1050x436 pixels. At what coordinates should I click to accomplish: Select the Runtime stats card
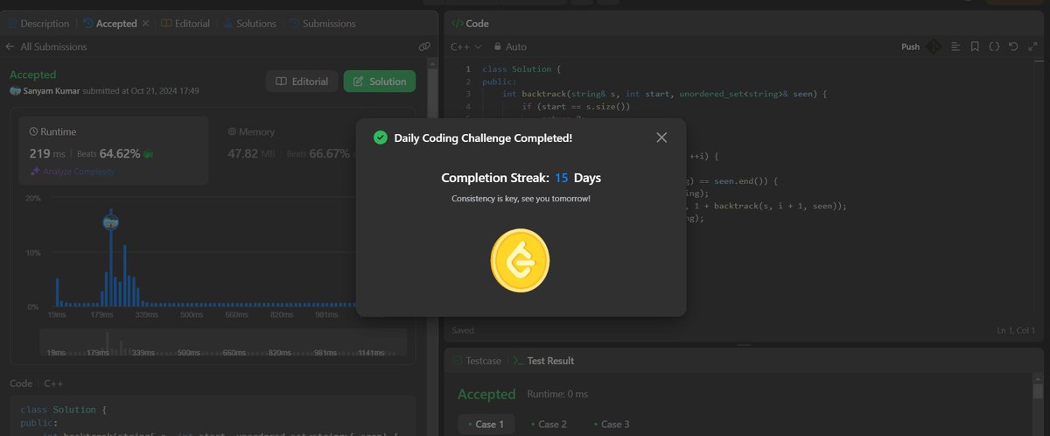114,151
